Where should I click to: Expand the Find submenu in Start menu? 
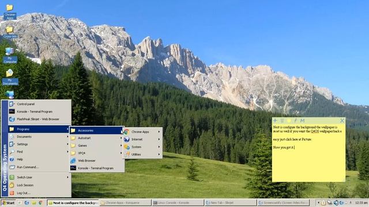(x=40, y=152)
